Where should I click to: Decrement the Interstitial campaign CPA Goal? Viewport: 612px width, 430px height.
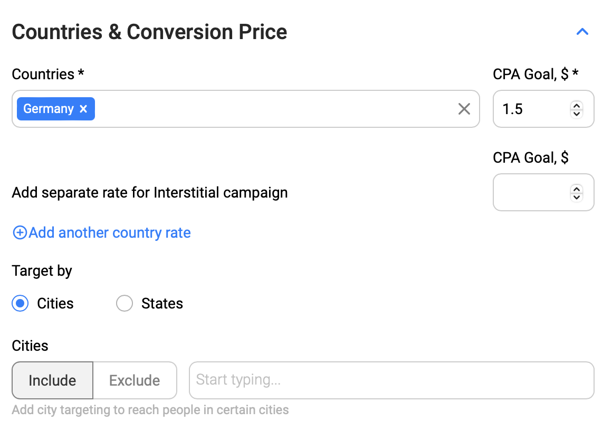pos(577,197)
